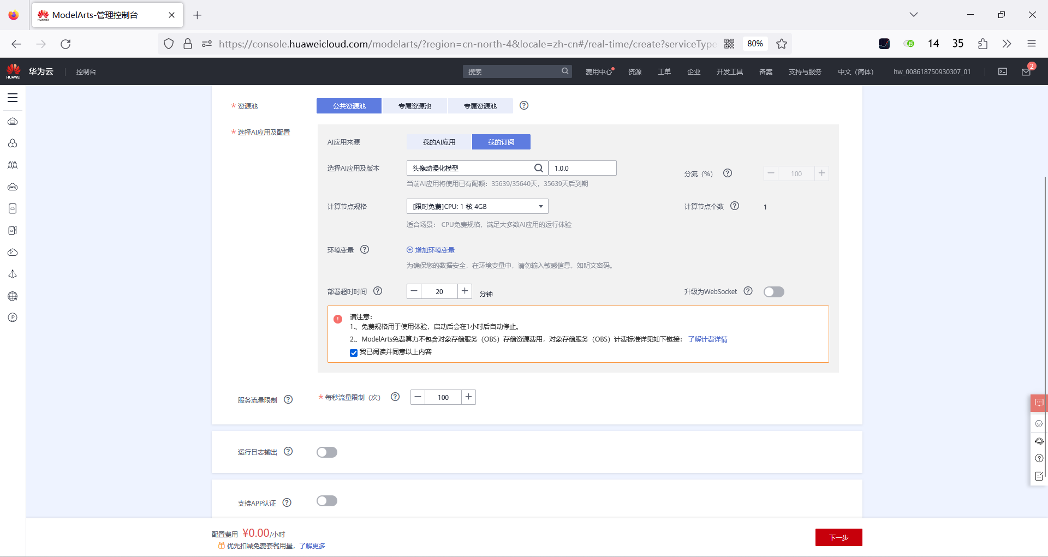The height and width of the screenshot is (557, 1048).
Task: Show help for 分流 (%)
Action: 728,173
